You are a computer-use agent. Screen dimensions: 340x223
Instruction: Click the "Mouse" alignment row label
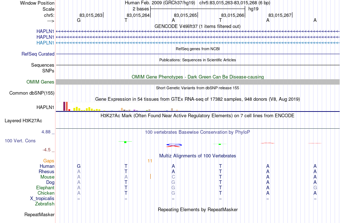point(47,177)
